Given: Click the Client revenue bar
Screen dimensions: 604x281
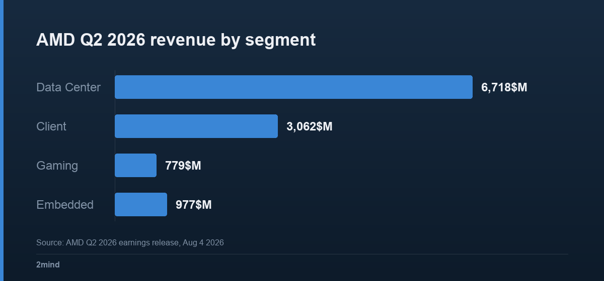Looking at the screenshot, I should point(196,126).
